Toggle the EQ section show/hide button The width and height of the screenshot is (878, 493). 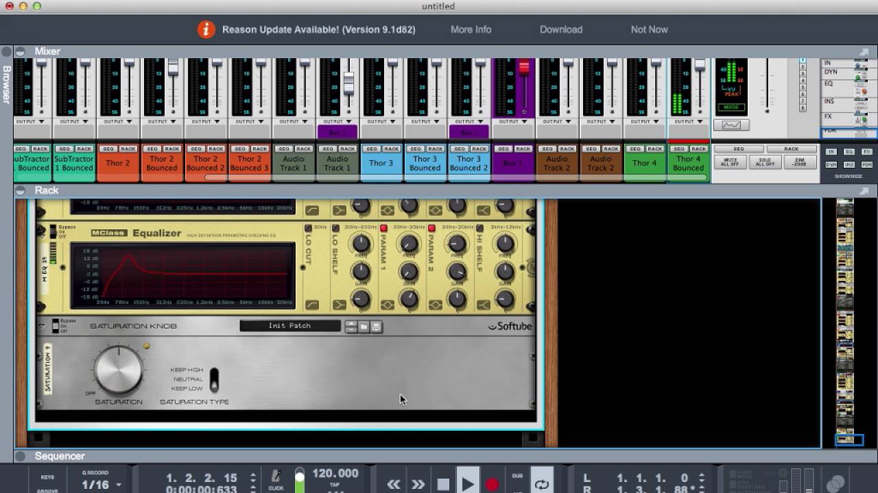click(x=849, y=151)
